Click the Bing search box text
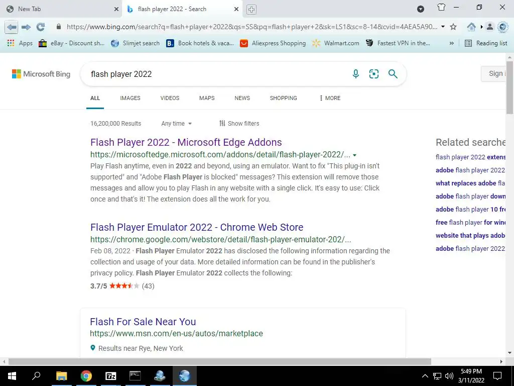This screenshot has height=386, width=514. point(121,74)
